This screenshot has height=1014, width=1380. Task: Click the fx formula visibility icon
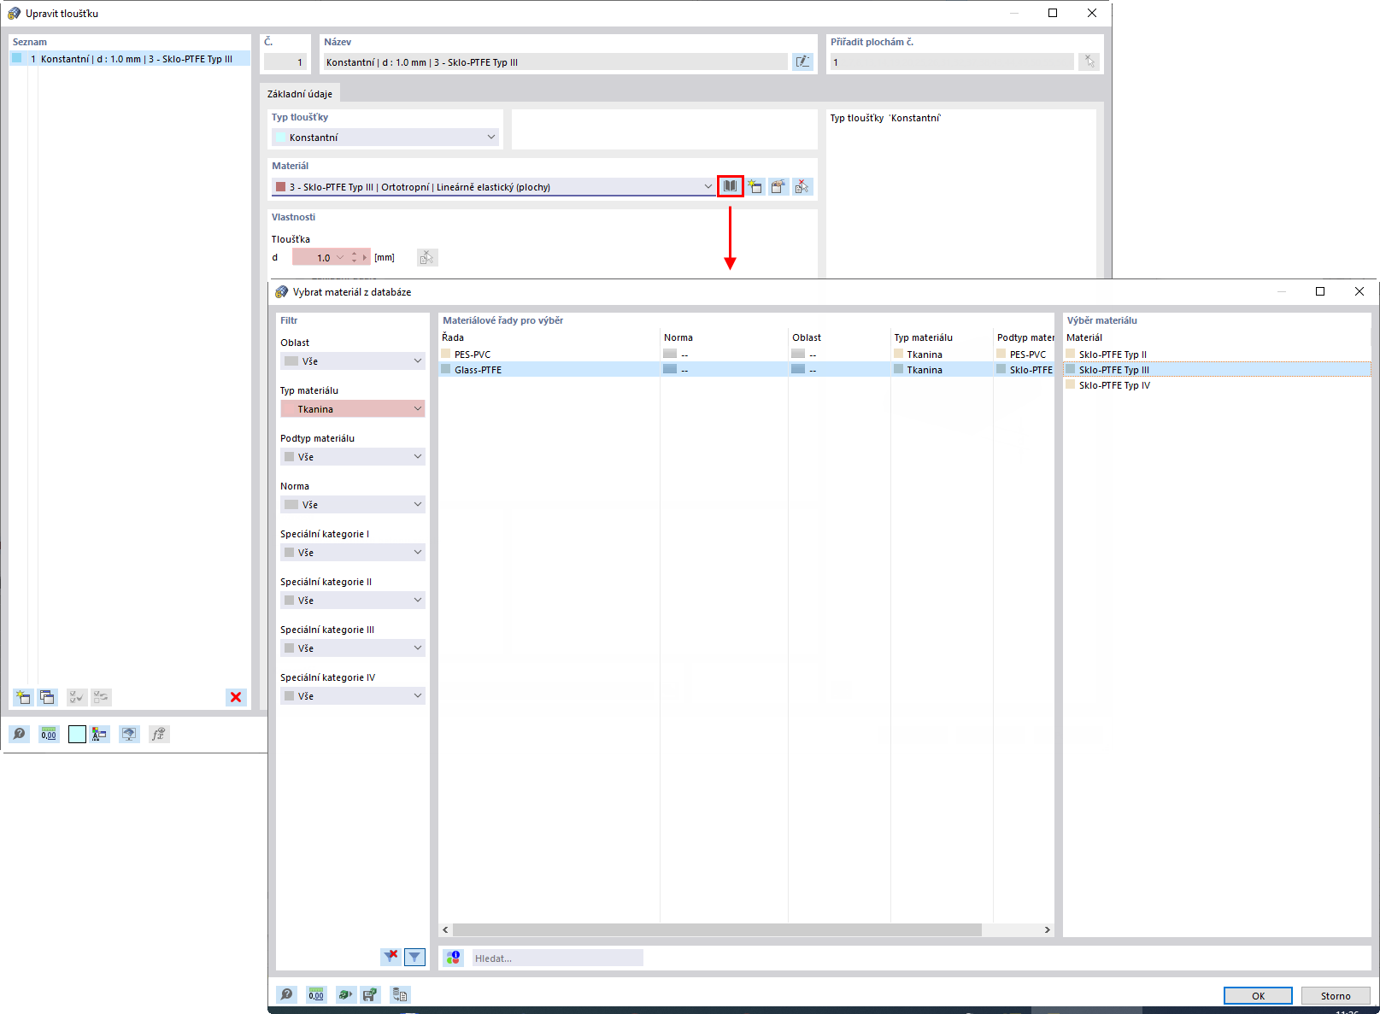(x=158, y=734)
